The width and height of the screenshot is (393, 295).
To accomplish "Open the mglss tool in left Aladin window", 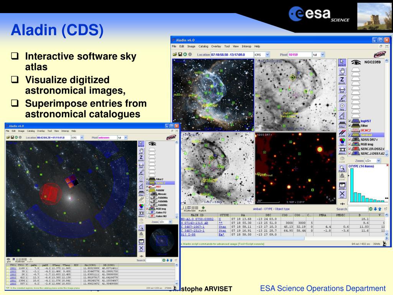I will click(x=141, y=228).
